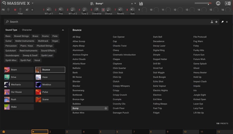The width and height of the screenshot is (233, 134).
Task: Click the PB pitch bend control
Action: (8, 10)
